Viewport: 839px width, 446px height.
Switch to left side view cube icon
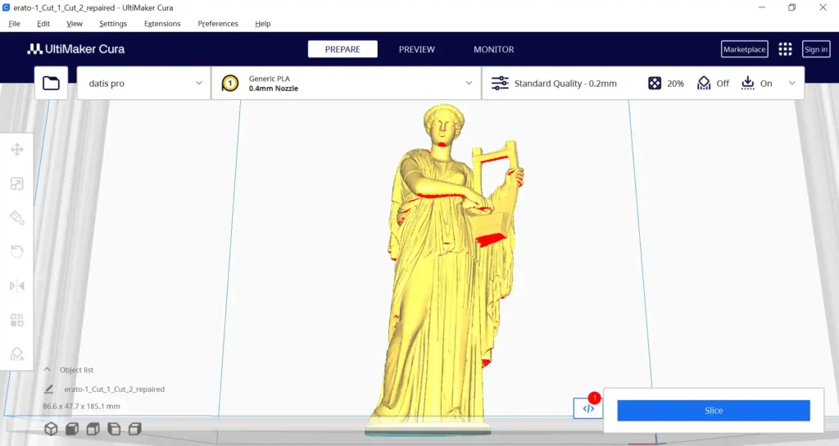(x=114, y=429)
